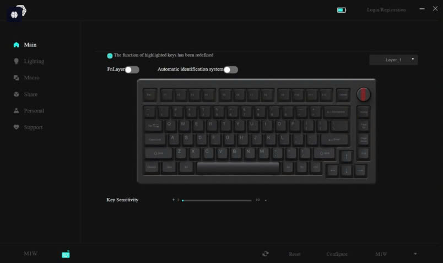
Task: Open the Lighting section
Action: pyautogui.click(x=34, y=61)
